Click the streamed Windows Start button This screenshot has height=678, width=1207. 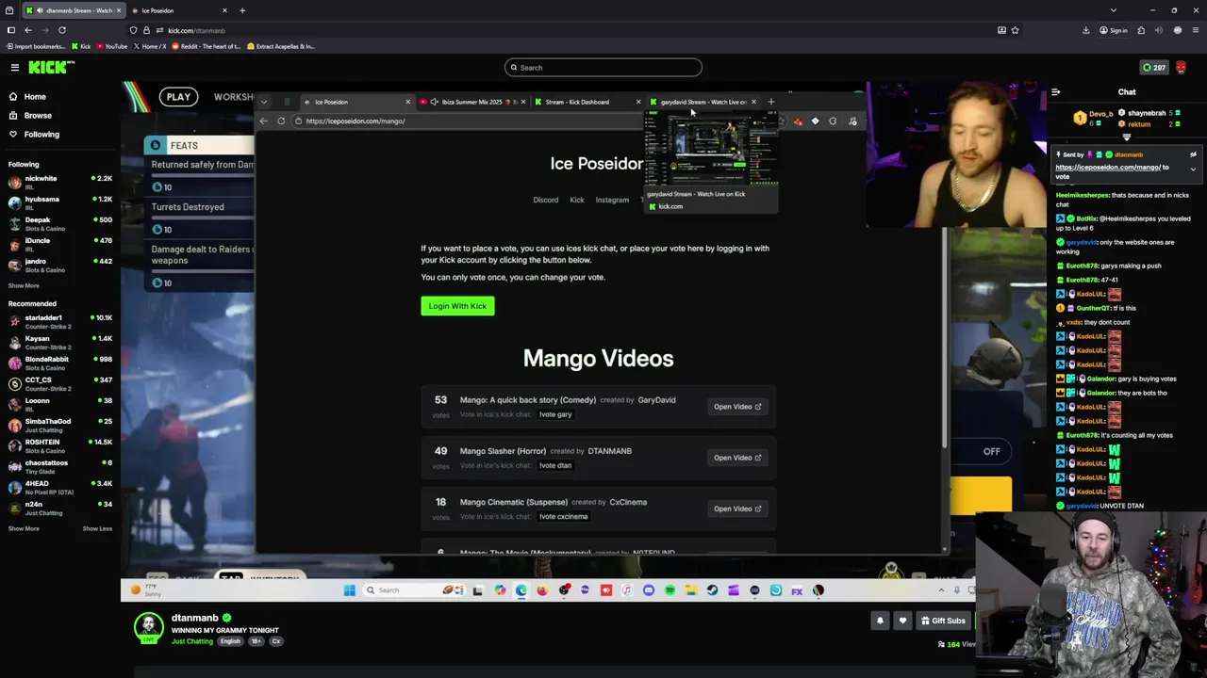pos(349,590)
